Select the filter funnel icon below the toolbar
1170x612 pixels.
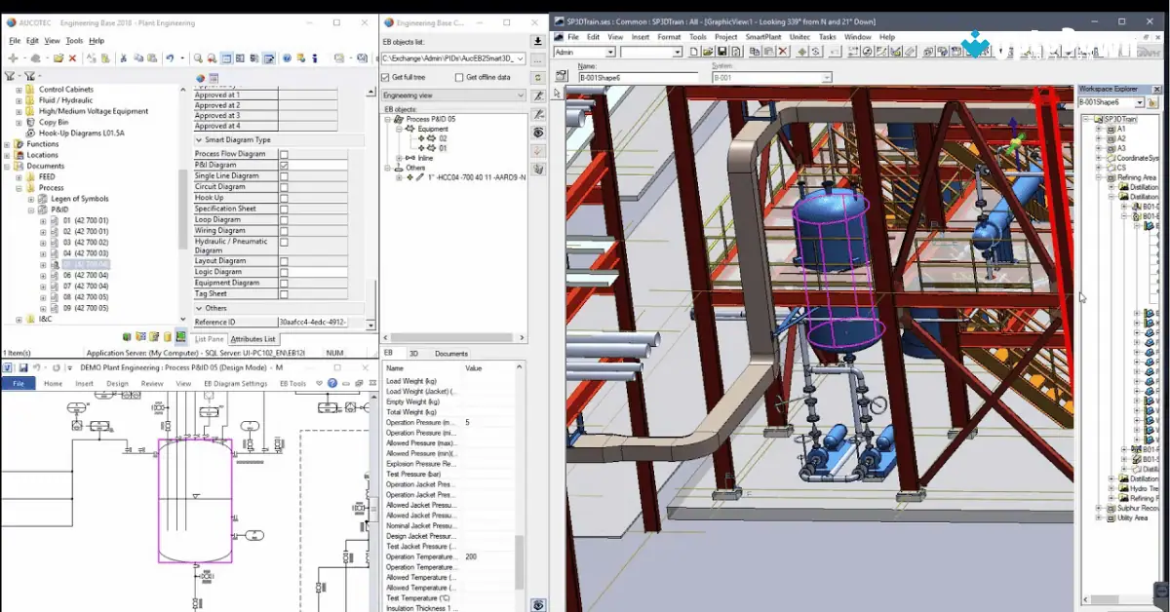pyautogui.click(x=12, y=74)
